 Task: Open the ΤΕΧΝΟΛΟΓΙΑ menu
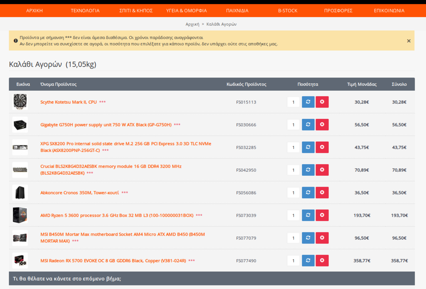pos(85,10)
